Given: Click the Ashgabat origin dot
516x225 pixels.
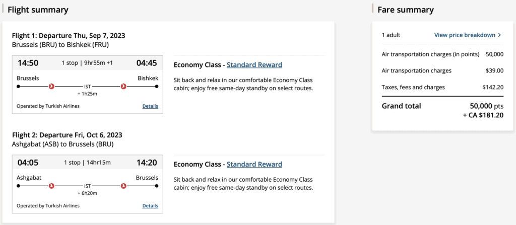Looking at the screenshot, I should point(19,186).
